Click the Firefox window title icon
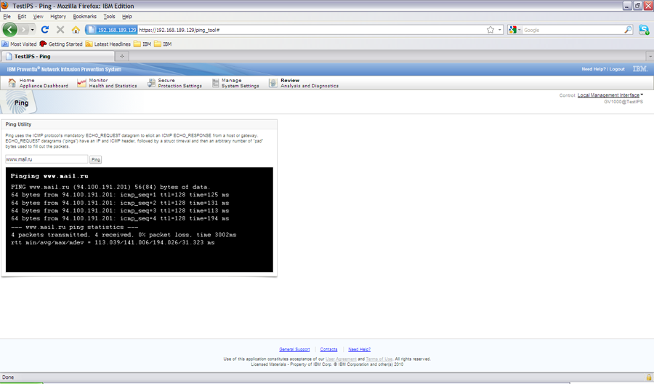The image size is (654, 384). (x=4, y=5)
